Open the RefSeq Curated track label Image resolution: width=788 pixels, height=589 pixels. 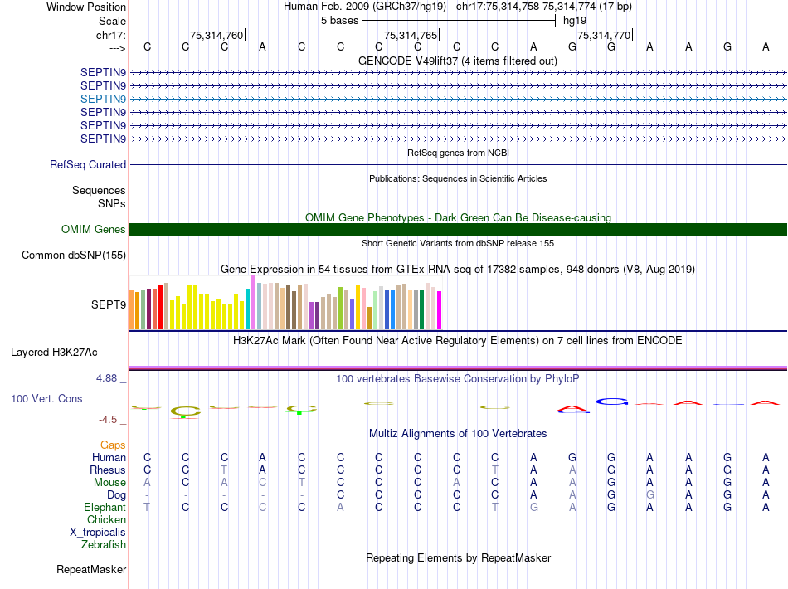pos(88,165)
